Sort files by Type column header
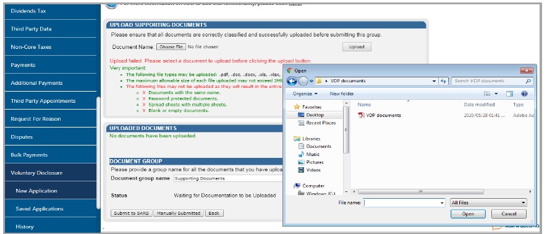This screenshot has width=547, height=234. coord(519,105)
